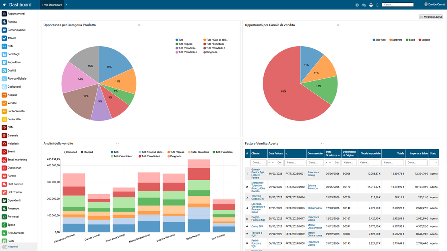Select the Stacked chart mode
Image resolution: width=447 pixels, height=251 pixels.
[87, 152]
